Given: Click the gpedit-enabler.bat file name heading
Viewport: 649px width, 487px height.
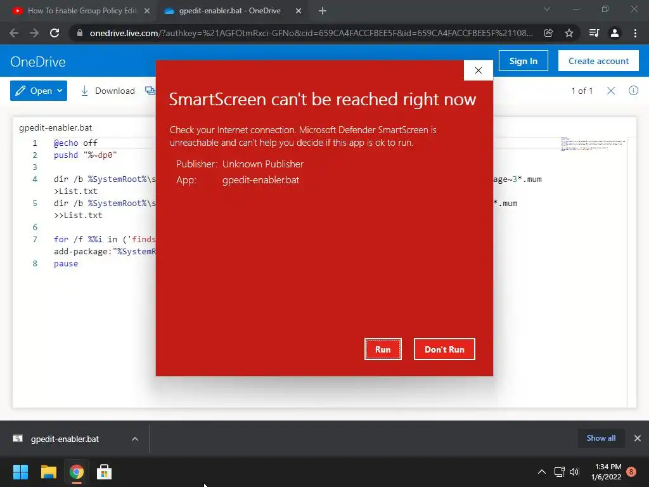Looking at the screenshot, I should pyautogui.click(x=56, y=127).
